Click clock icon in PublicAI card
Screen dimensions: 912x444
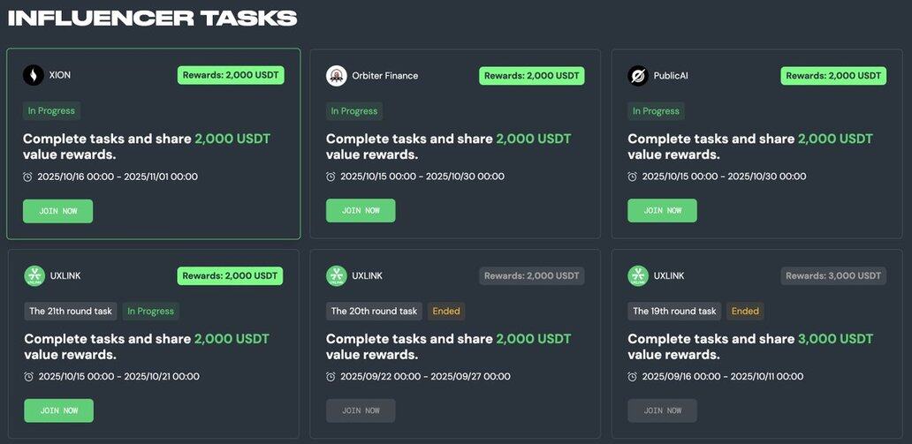coord(632,177)
